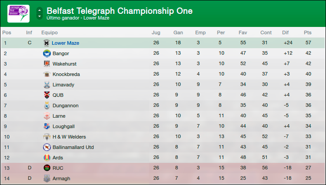Sort table by Dif column header
The height and width of the screenshot is (185, 326).
pos(285,33)
